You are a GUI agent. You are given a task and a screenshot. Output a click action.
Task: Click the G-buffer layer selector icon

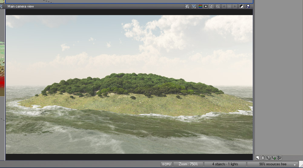pos(218,6)
